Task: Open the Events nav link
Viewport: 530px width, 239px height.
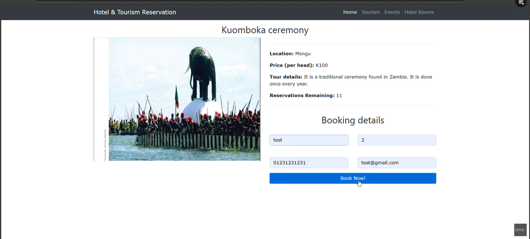Action: pos(392,12)
